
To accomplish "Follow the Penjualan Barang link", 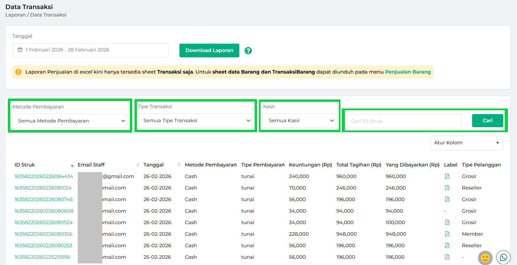I will click(x=408, y=72).
